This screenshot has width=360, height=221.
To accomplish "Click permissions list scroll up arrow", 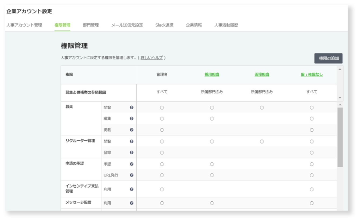I will pyautogui.click(x=340, y=105).
